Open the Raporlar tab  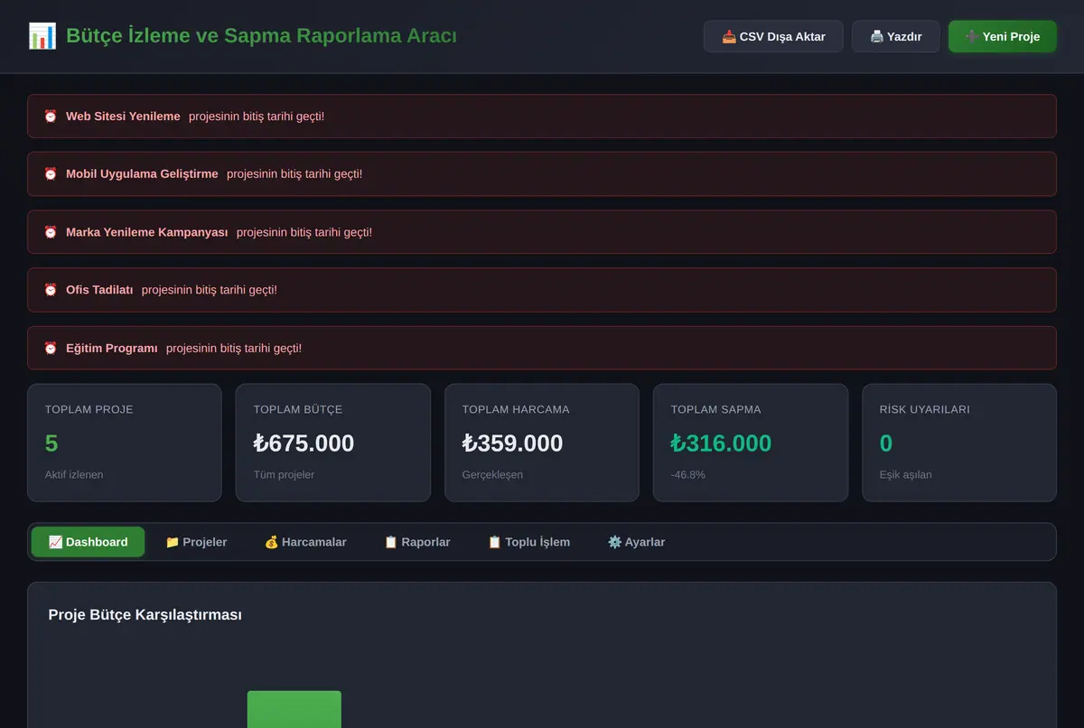click(x=416, y=542)
